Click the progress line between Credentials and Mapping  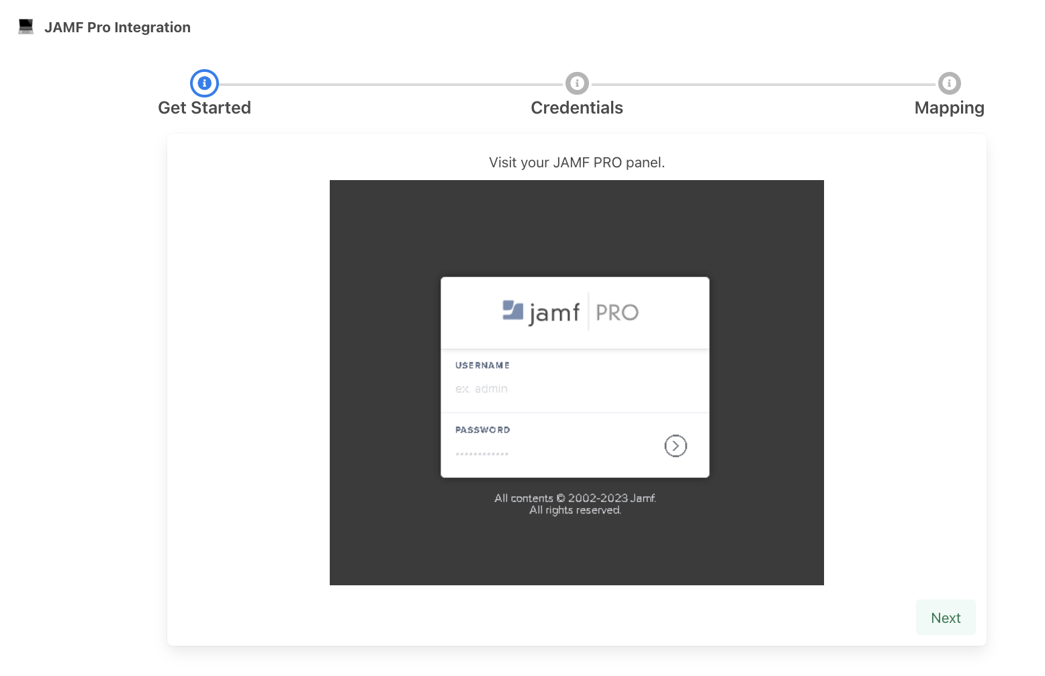click(763, 85)
